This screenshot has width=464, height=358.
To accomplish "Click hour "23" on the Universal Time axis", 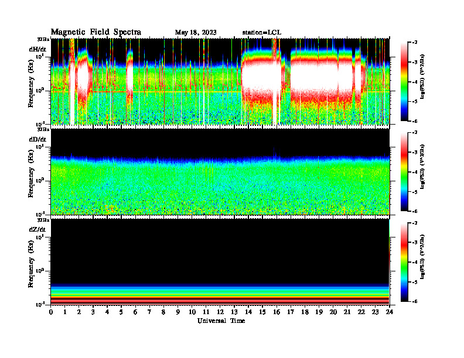I will pos(375,312).
